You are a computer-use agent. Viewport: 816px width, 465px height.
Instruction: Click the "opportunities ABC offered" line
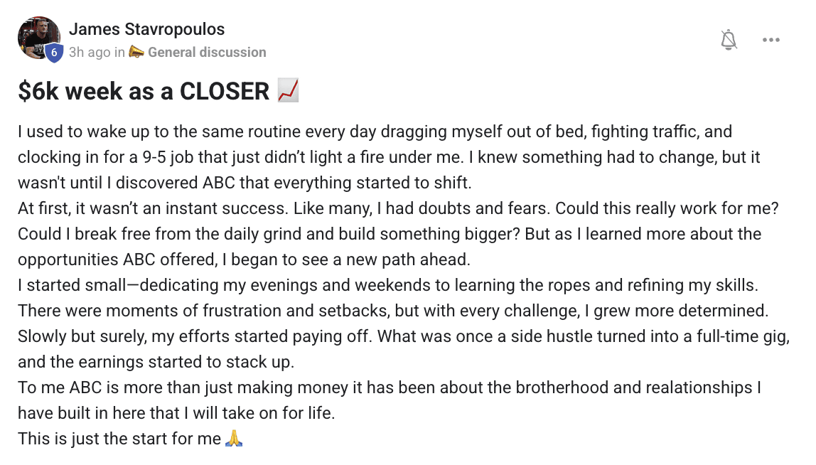click(x=244, y=260)
